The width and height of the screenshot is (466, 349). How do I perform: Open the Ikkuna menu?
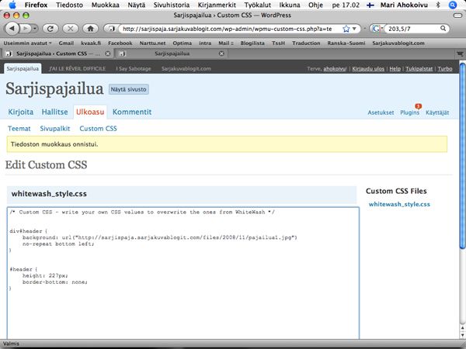290,5
